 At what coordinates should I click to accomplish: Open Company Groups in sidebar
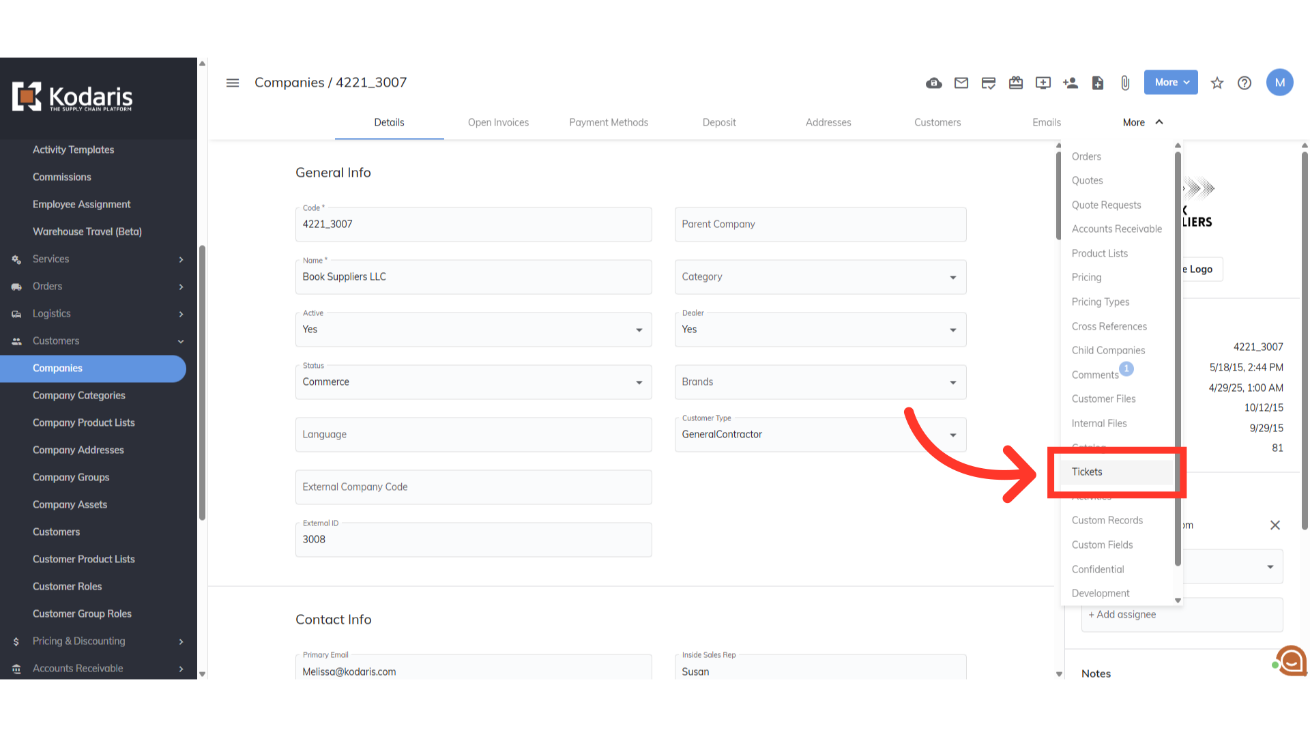click(x=71, y=478)
